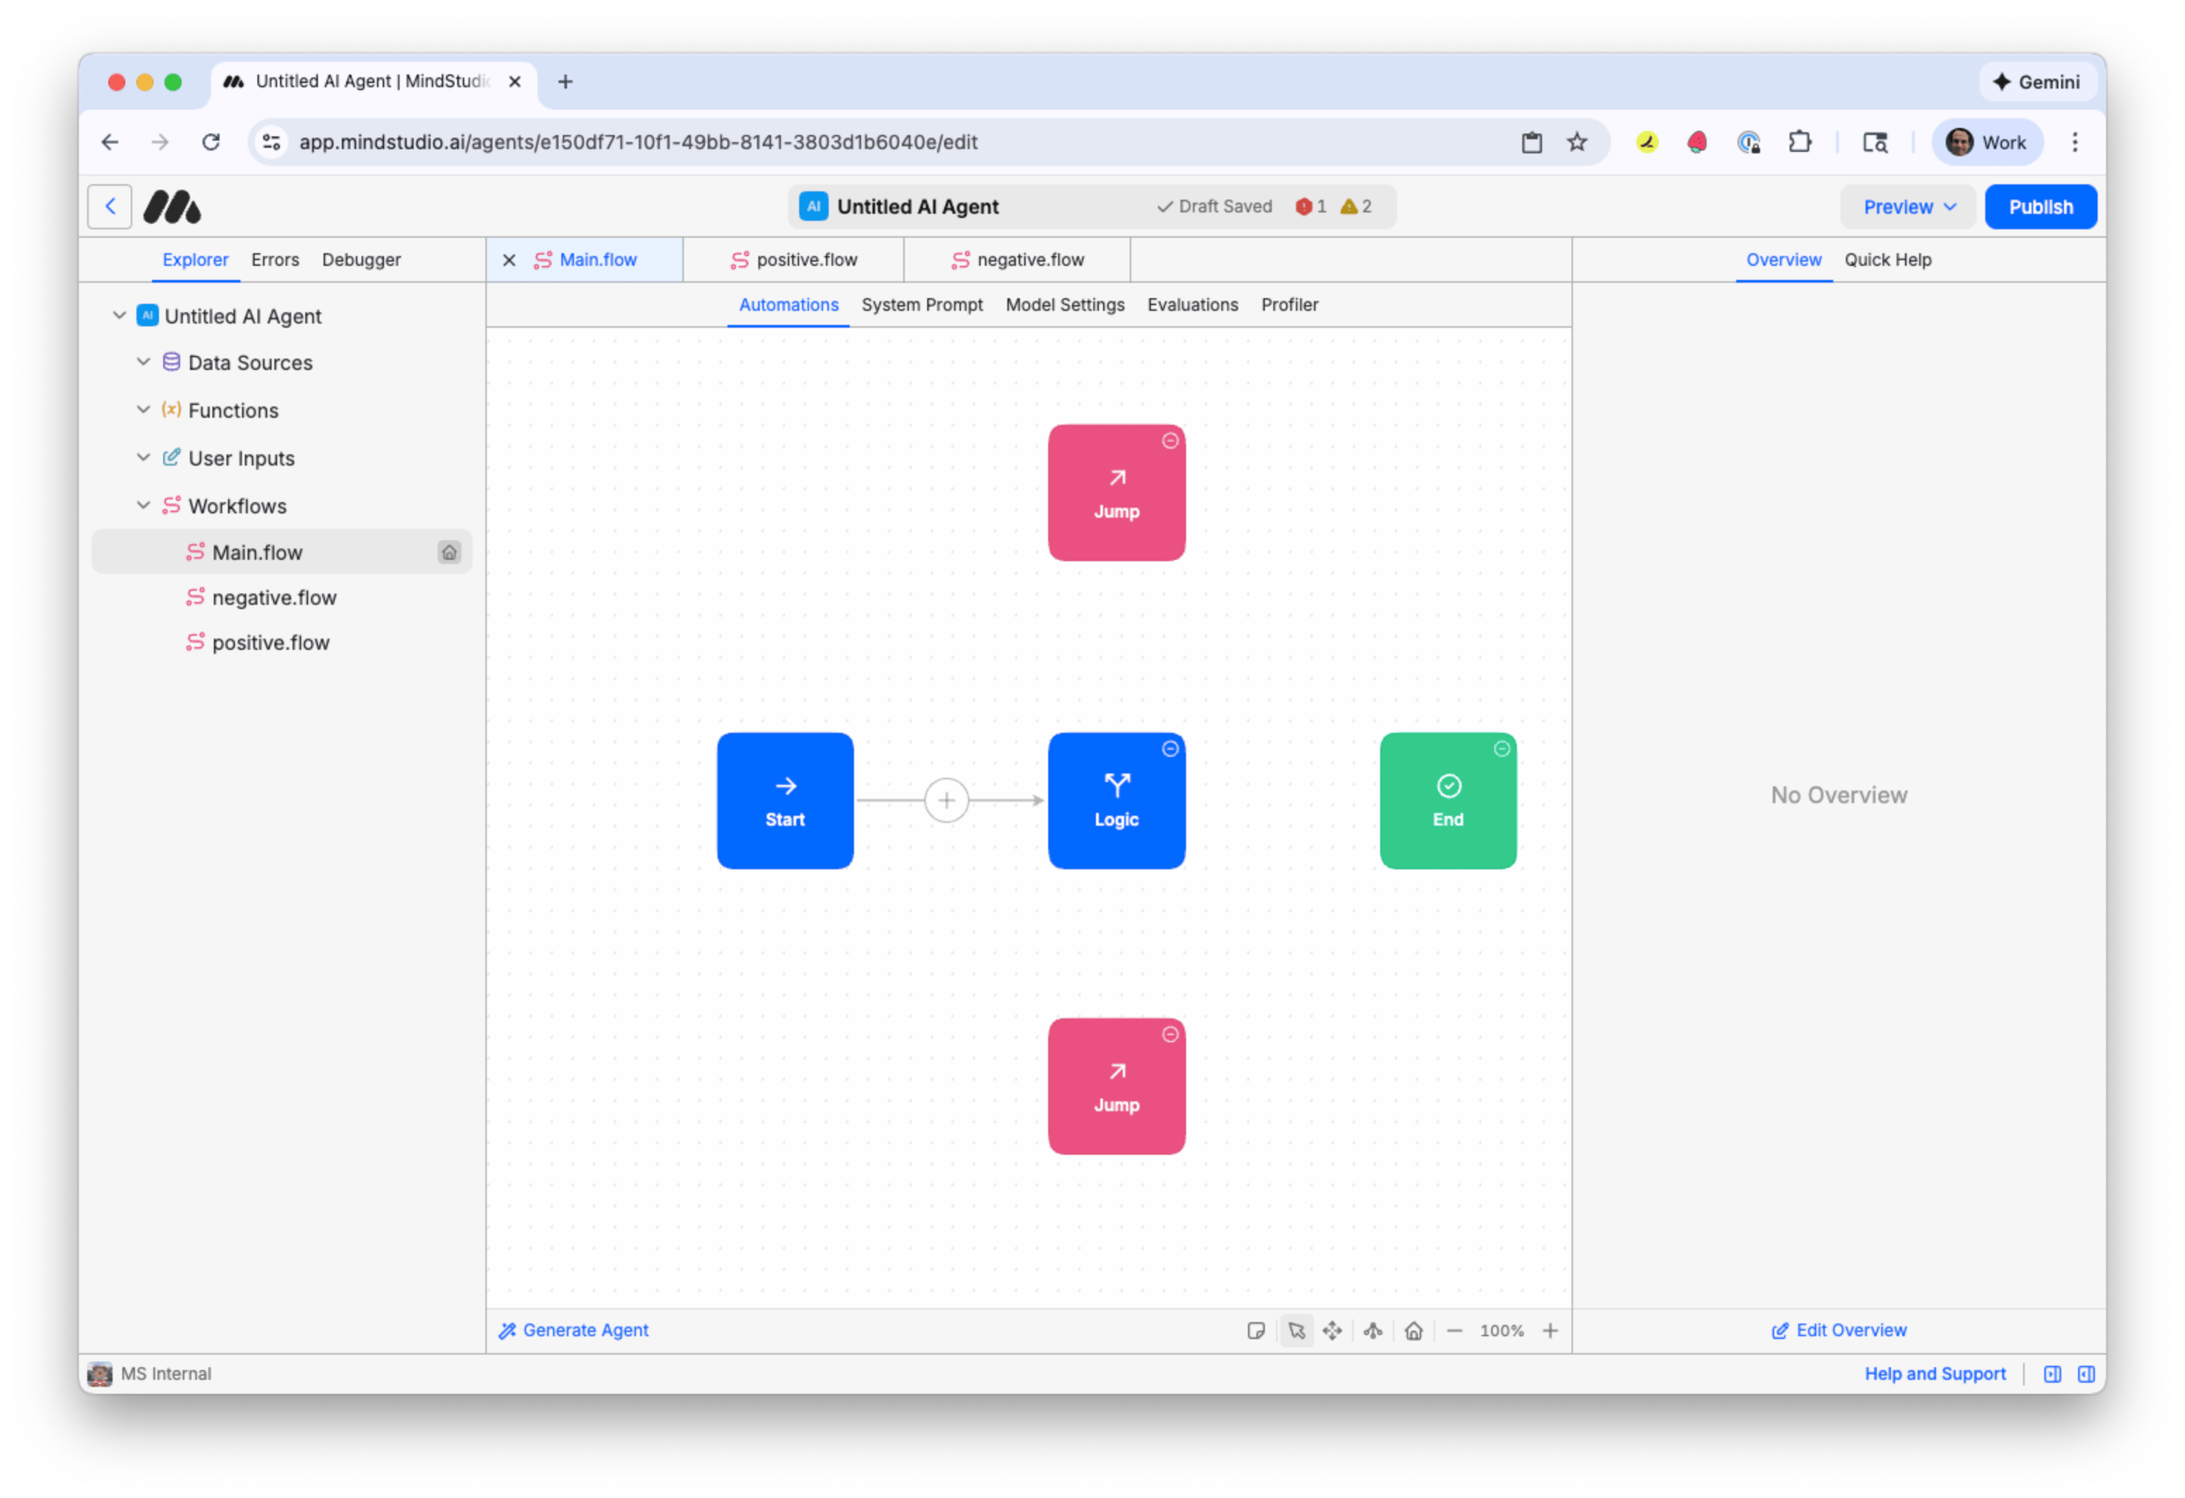
Task: Select the cursor selection tool
Action: tap(1297, 1331)
